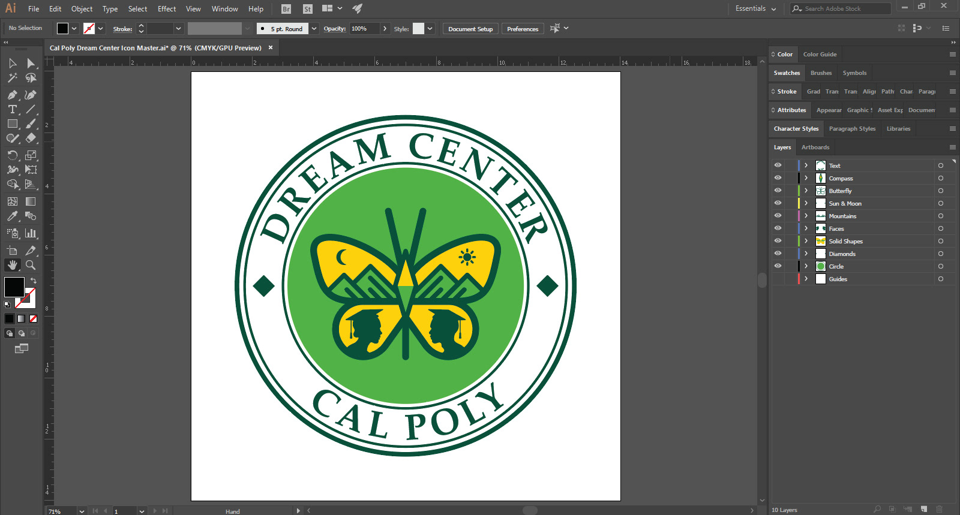The width and height of the screenshot is (960, 515).
Task: Select the Rotate tool
Action: click(13, 155)
